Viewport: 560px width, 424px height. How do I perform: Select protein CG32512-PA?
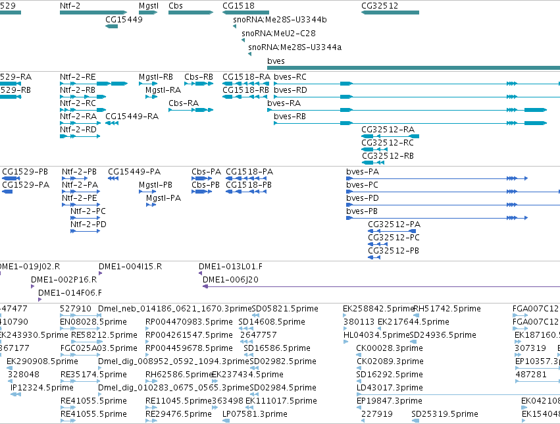pos(392,231)
